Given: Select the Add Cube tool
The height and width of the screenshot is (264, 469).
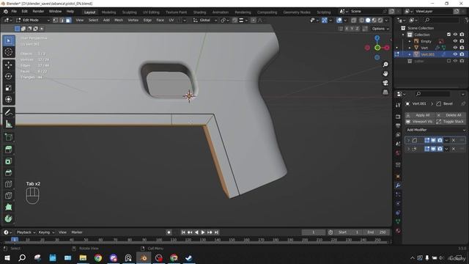Looking at the screenshot, I should pos(9,137).
